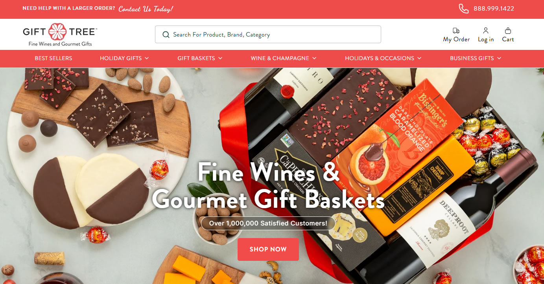Screen dimensions: 544x284
Task: Expand the Business Gifts chevron
Action: coord(499,58)
